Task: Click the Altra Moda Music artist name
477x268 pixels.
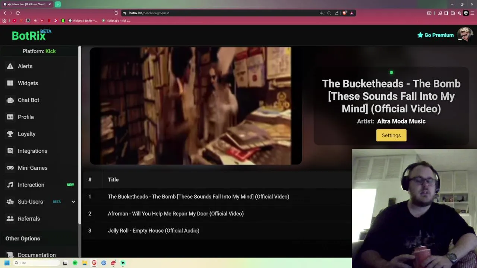Action: click(401, 121)
